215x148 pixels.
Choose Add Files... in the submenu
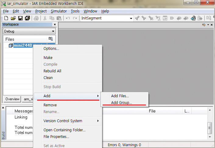(x=125, y=96)
